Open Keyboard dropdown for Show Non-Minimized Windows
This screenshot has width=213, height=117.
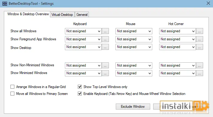click(x=83, y=65)
